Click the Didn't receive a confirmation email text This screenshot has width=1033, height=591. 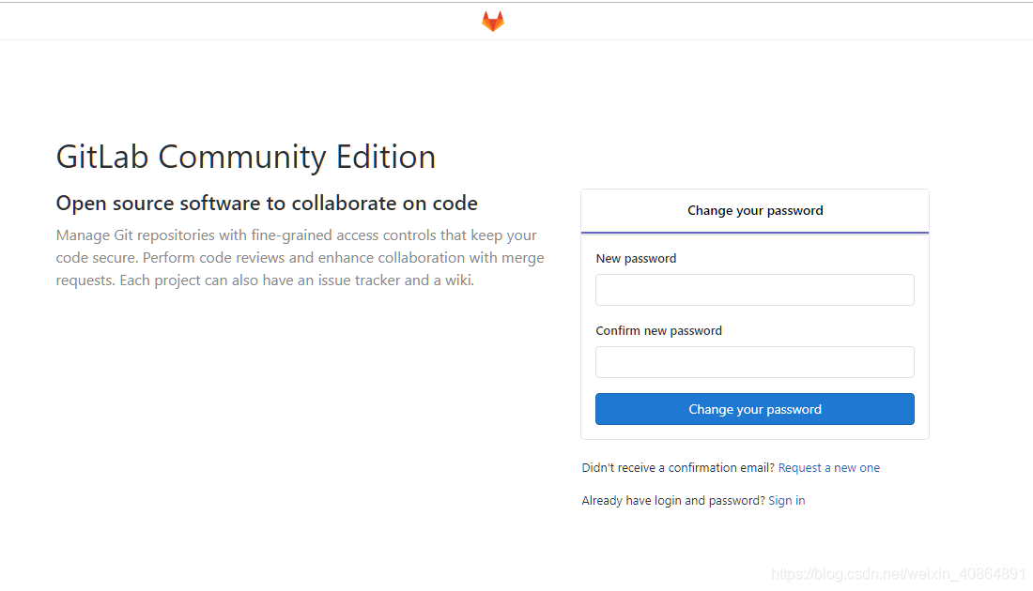(678, 467)
